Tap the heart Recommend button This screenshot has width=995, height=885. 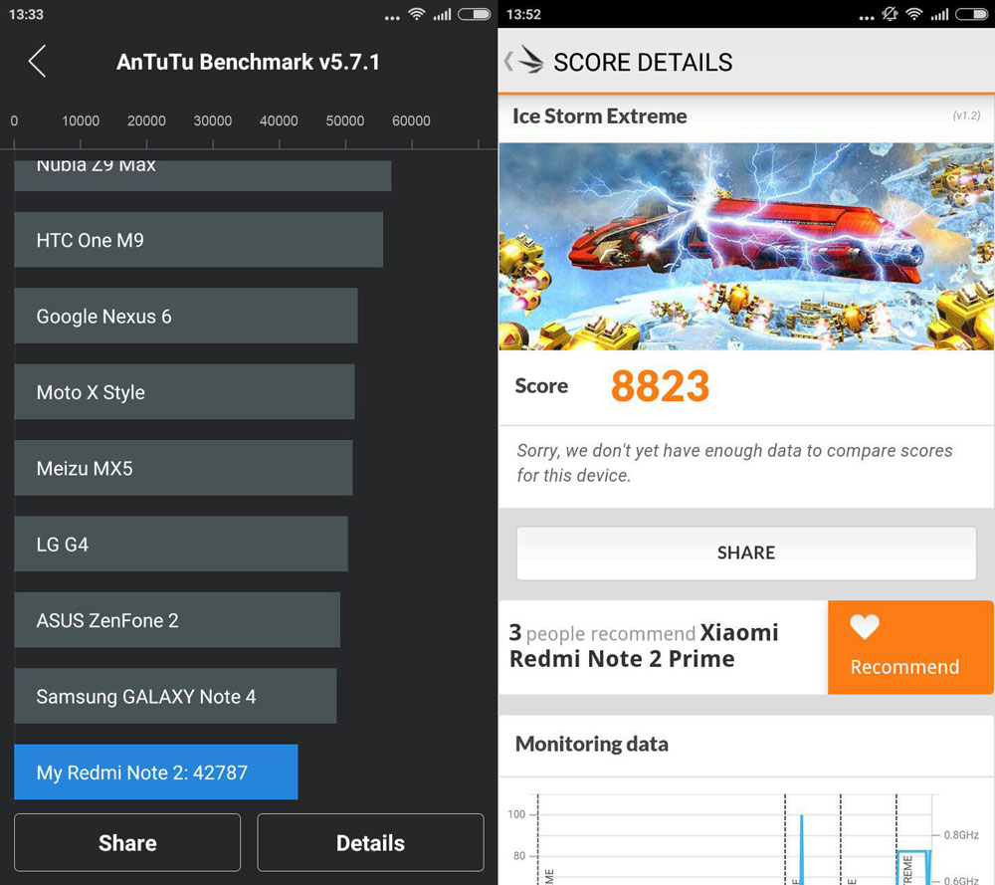click(910, 647)
